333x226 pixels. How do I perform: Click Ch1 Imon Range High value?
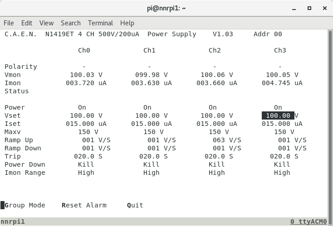151,173
